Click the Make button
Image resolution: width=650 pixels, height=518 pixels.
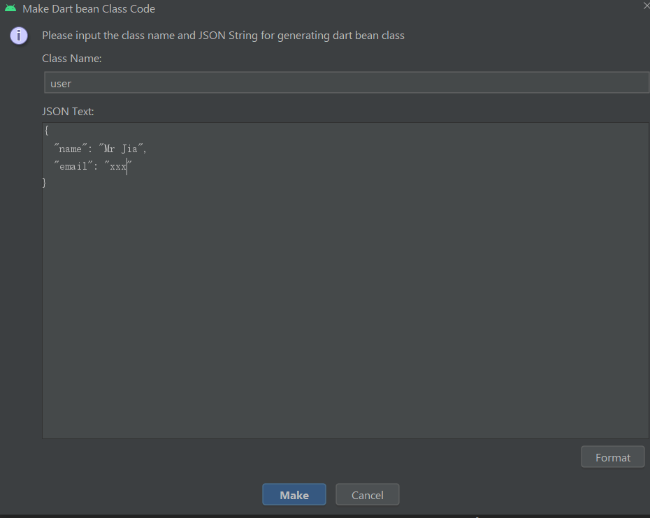pos(294,494)
